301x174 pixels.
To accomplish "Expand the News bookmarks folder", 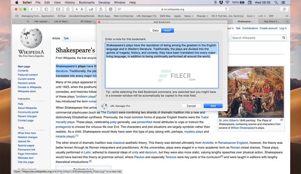I will click(189, 16).
